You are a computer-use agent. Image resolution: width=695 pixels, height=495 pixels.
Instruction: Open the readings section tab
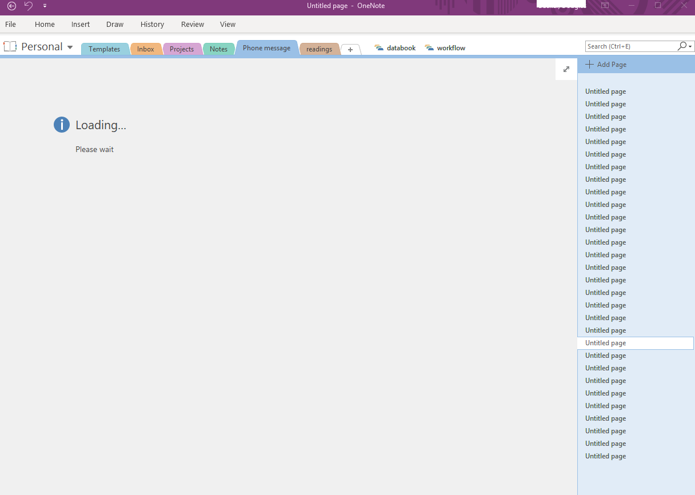(x=319, y=49)
